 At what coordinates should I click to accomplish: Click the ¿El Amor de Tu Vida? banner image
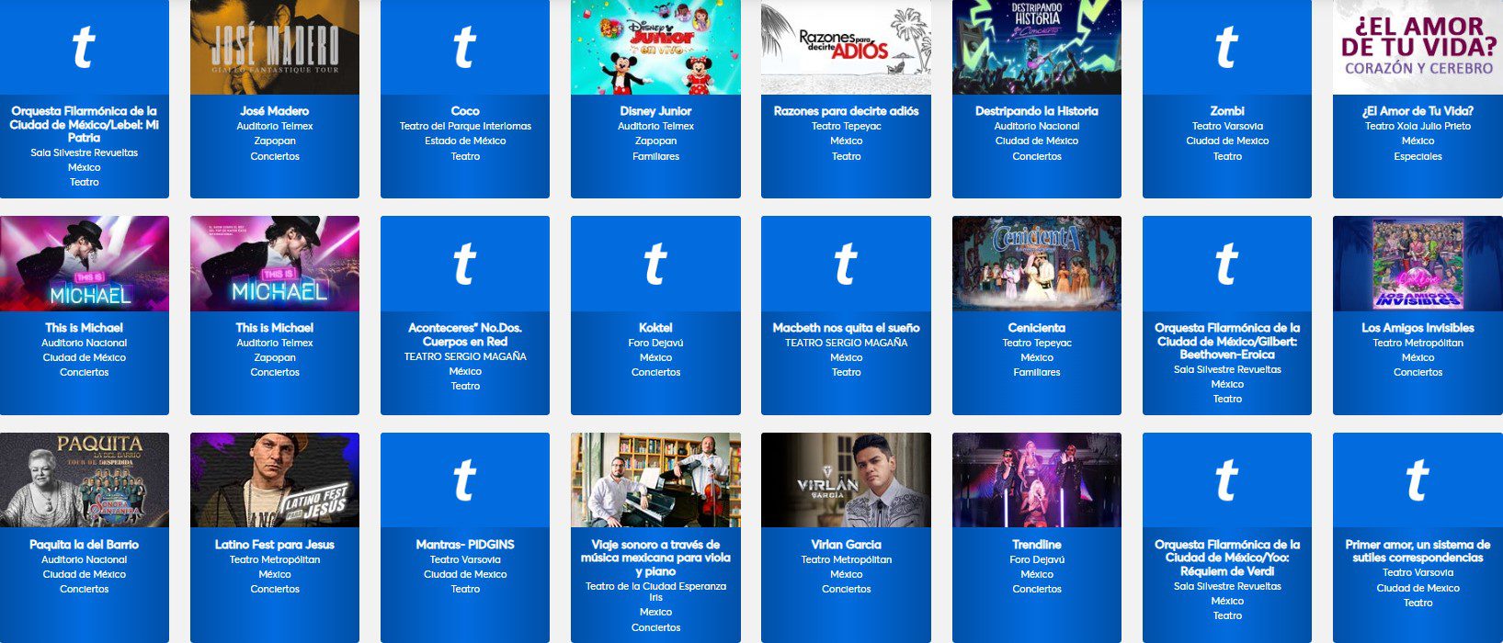1418,47
